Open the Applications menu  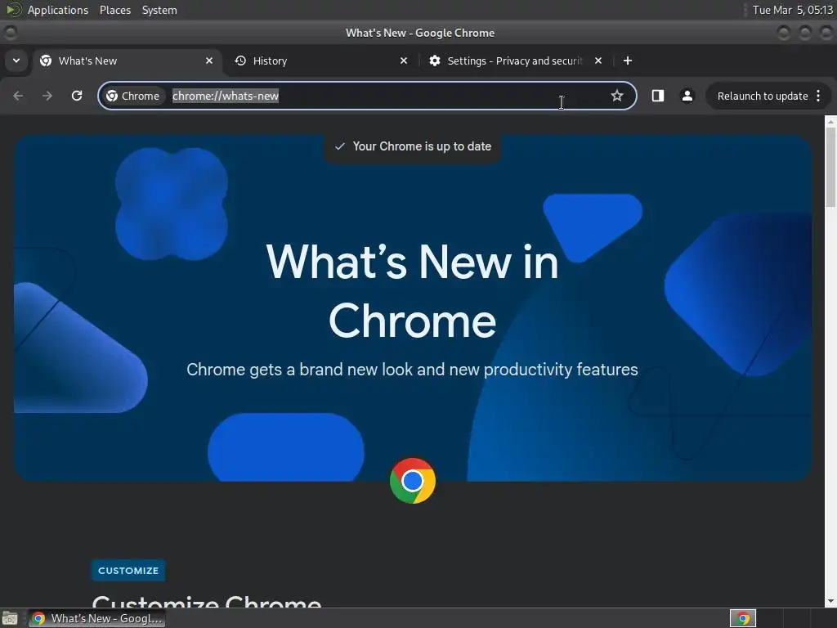point(58,10)
